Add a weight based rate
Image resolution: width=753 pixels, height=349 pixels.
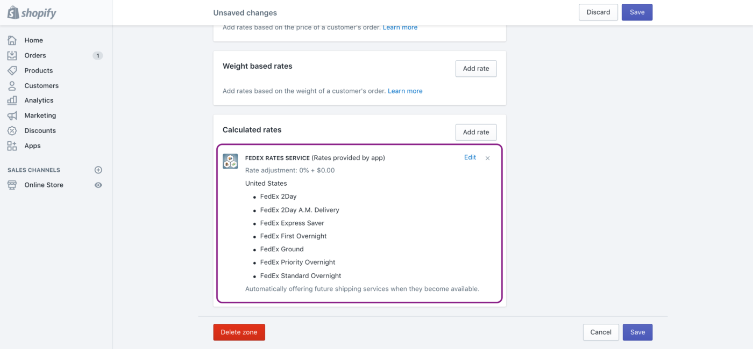475,68
